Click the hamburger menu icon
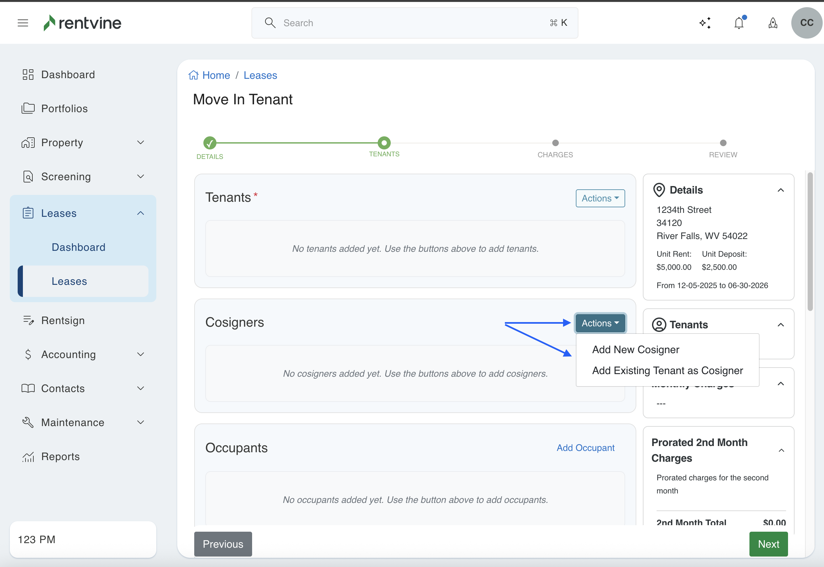 pyautogui.click(x=23, y=23)
